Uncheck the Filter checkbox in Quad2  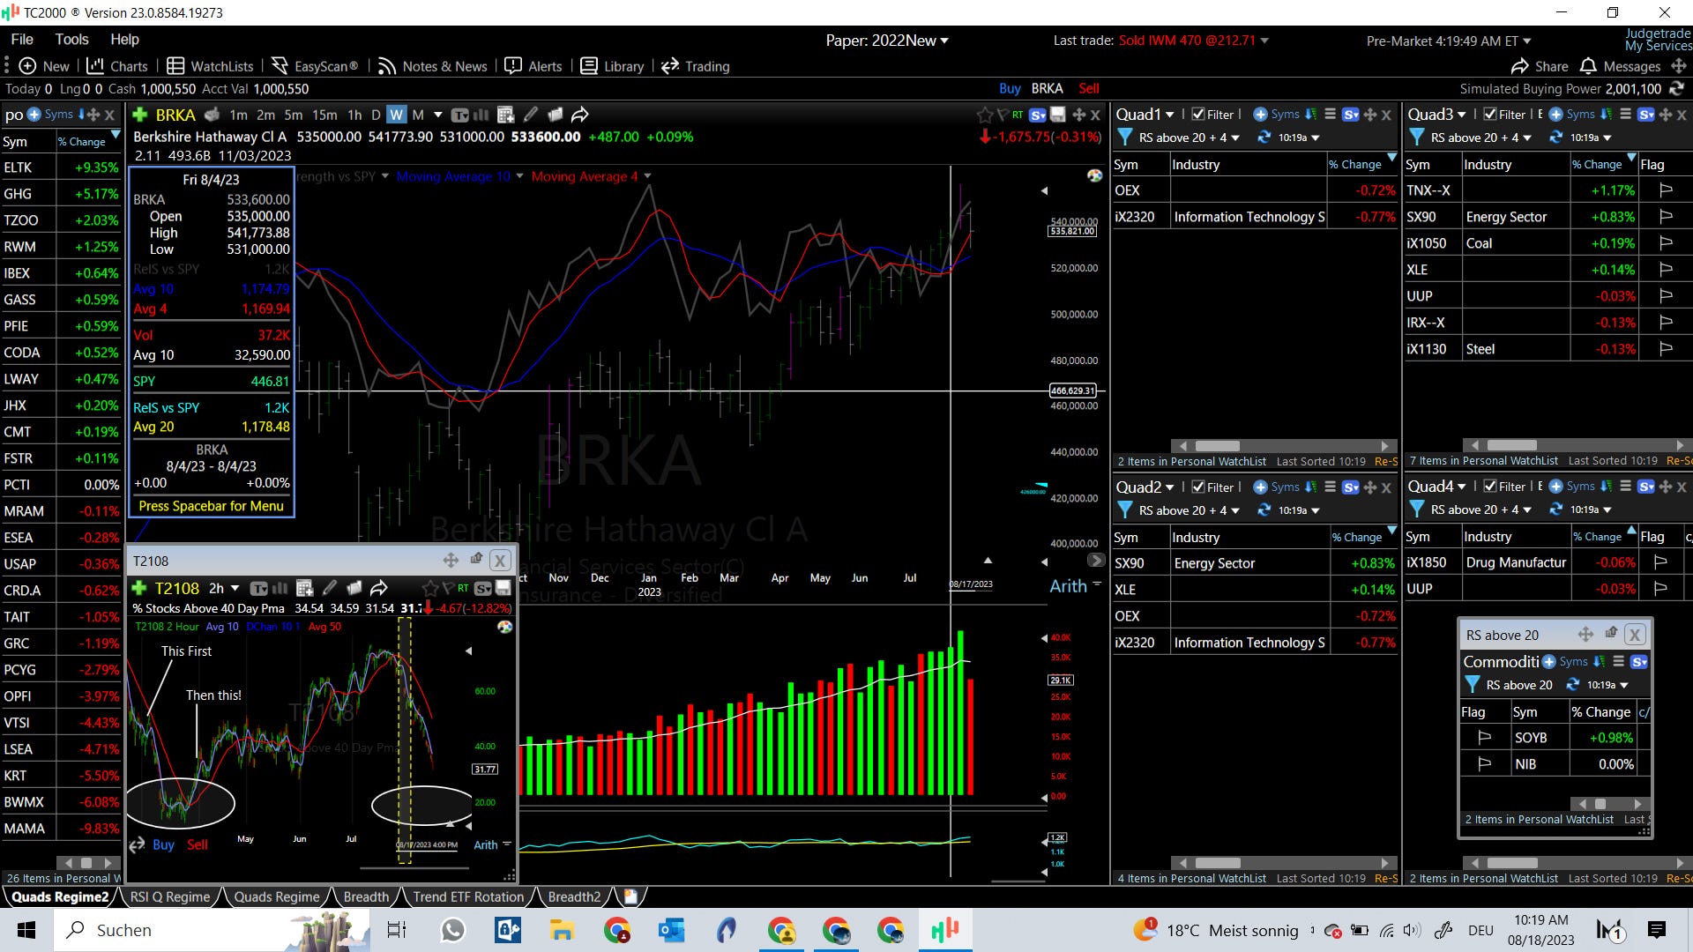click(x=1198, y=487)
